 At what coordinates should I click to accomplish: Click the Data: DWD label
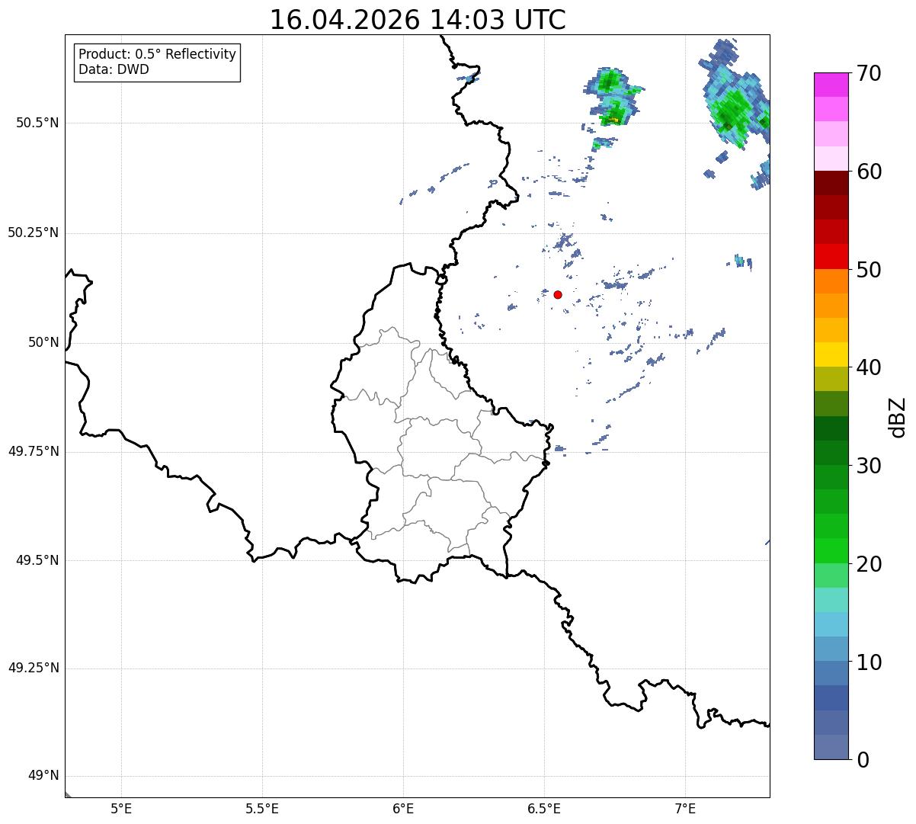point(114,70)
